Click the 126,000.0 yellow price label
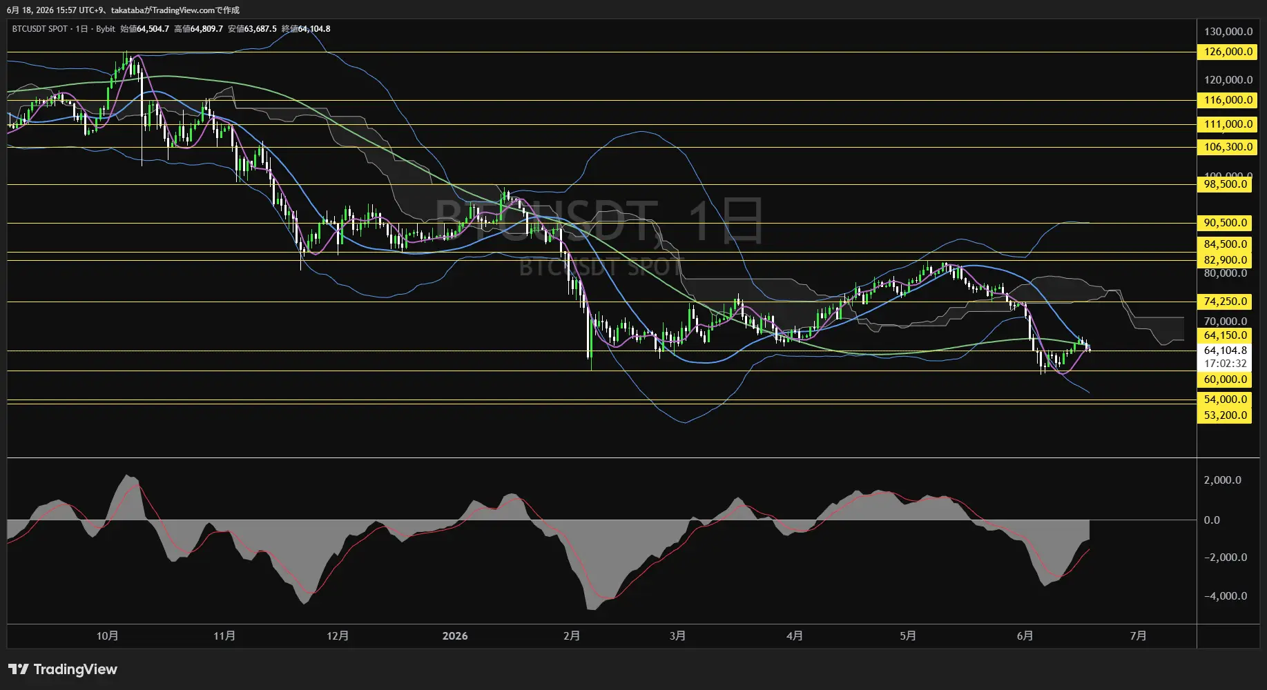The height and width of the screenshot is (690, 1267). [1227, 52]
